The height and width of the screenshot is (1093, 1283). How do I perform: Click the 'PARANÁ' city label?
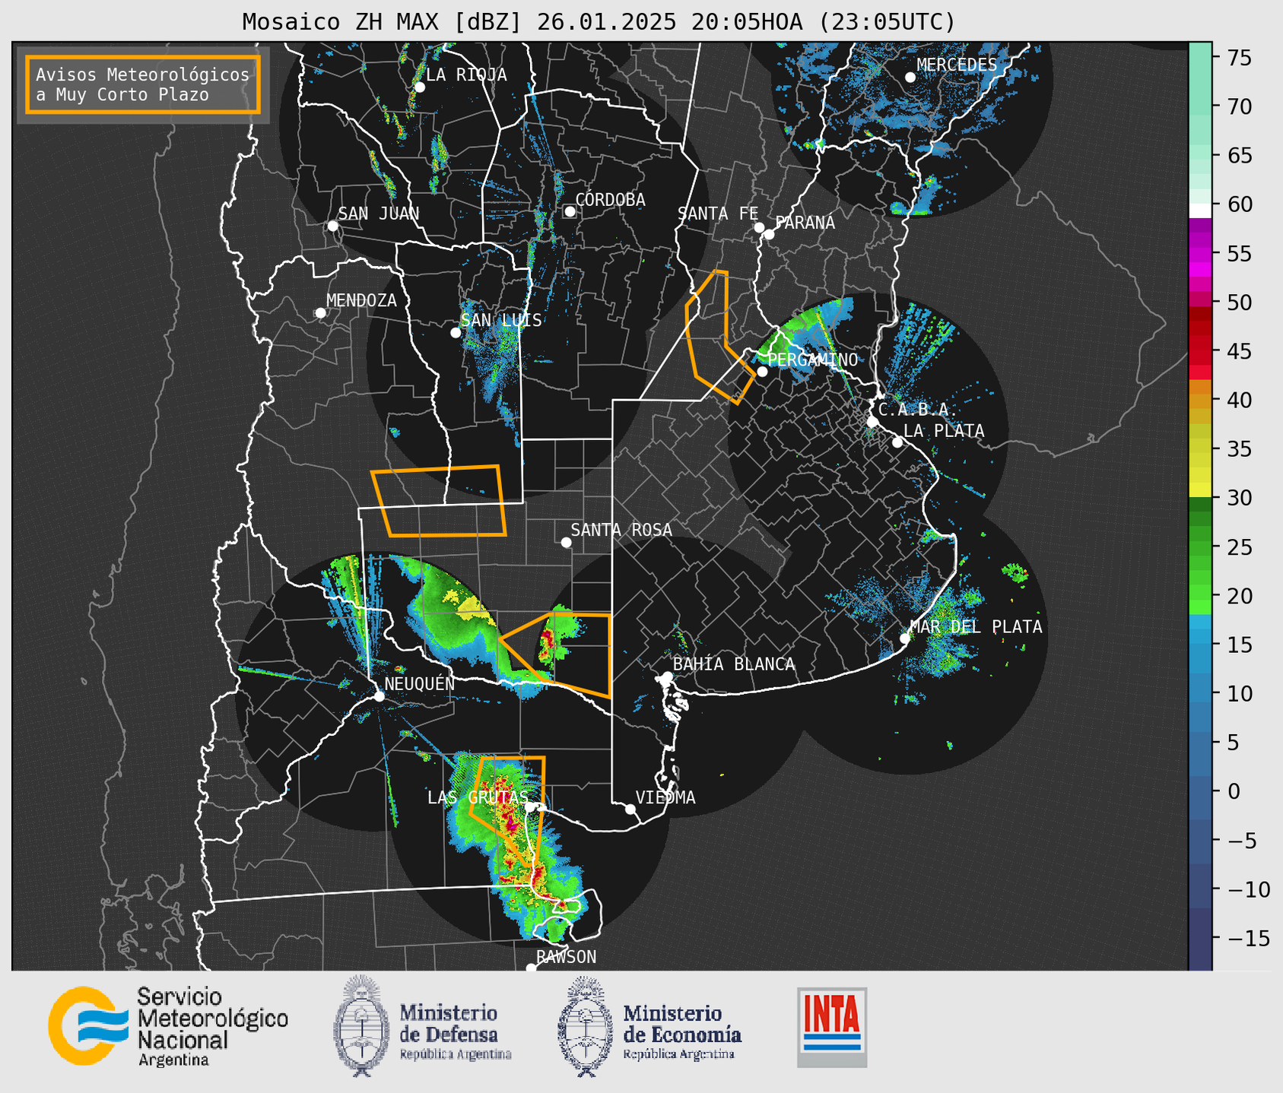point(805,223)
